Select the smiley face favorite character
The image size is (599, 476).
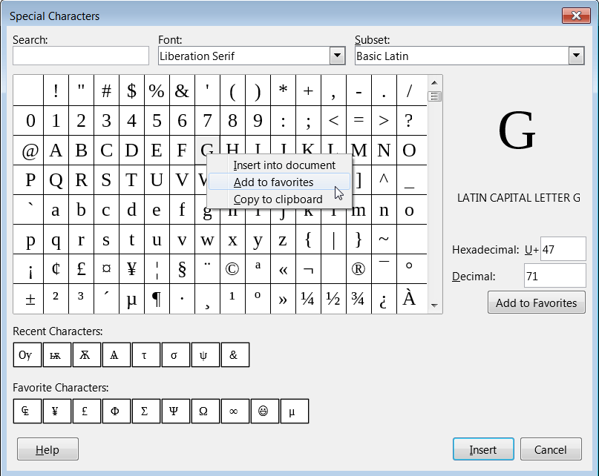[x=264, y=411]
